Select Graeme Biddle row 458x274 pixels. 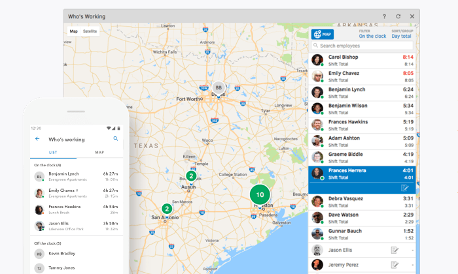click(362, 158)
